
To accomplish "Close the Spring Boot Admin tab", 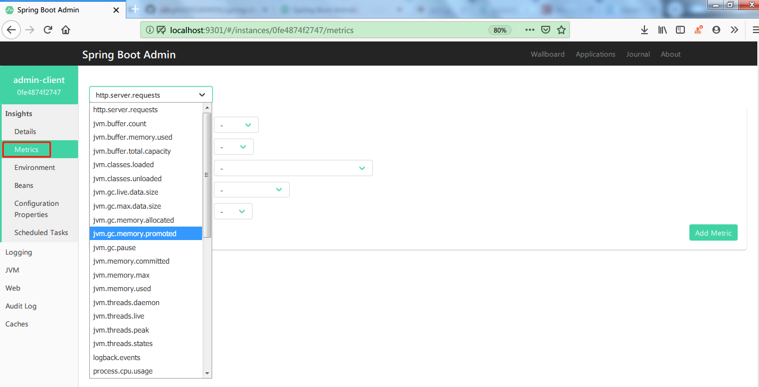I will (116, 10).
